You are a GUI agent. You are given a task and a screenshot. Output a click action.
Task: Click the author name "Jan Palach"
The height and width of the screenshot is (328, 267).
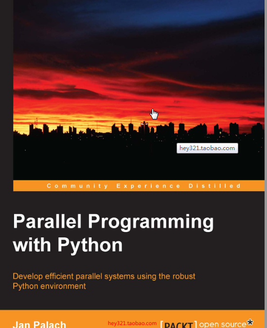coord(39,324)
